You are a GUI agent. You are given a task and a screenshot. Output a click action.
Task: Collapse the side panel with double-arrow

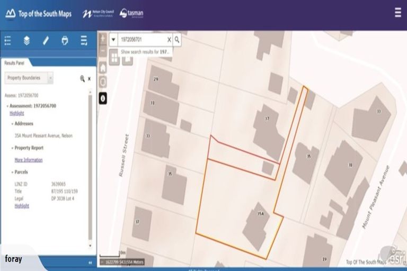[90, 263]
